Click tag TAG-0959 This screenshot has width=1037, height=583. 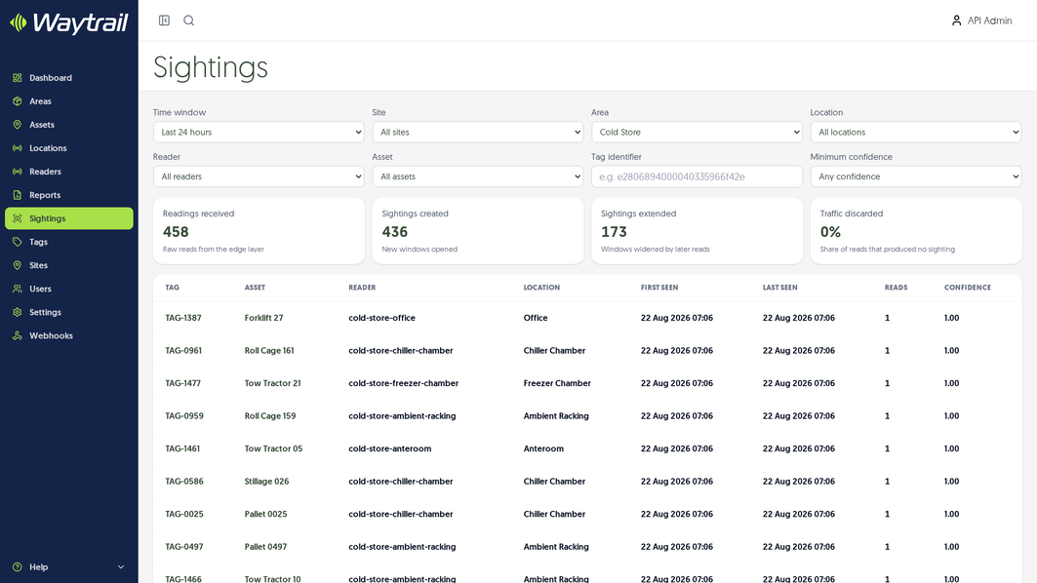[183, 416]
